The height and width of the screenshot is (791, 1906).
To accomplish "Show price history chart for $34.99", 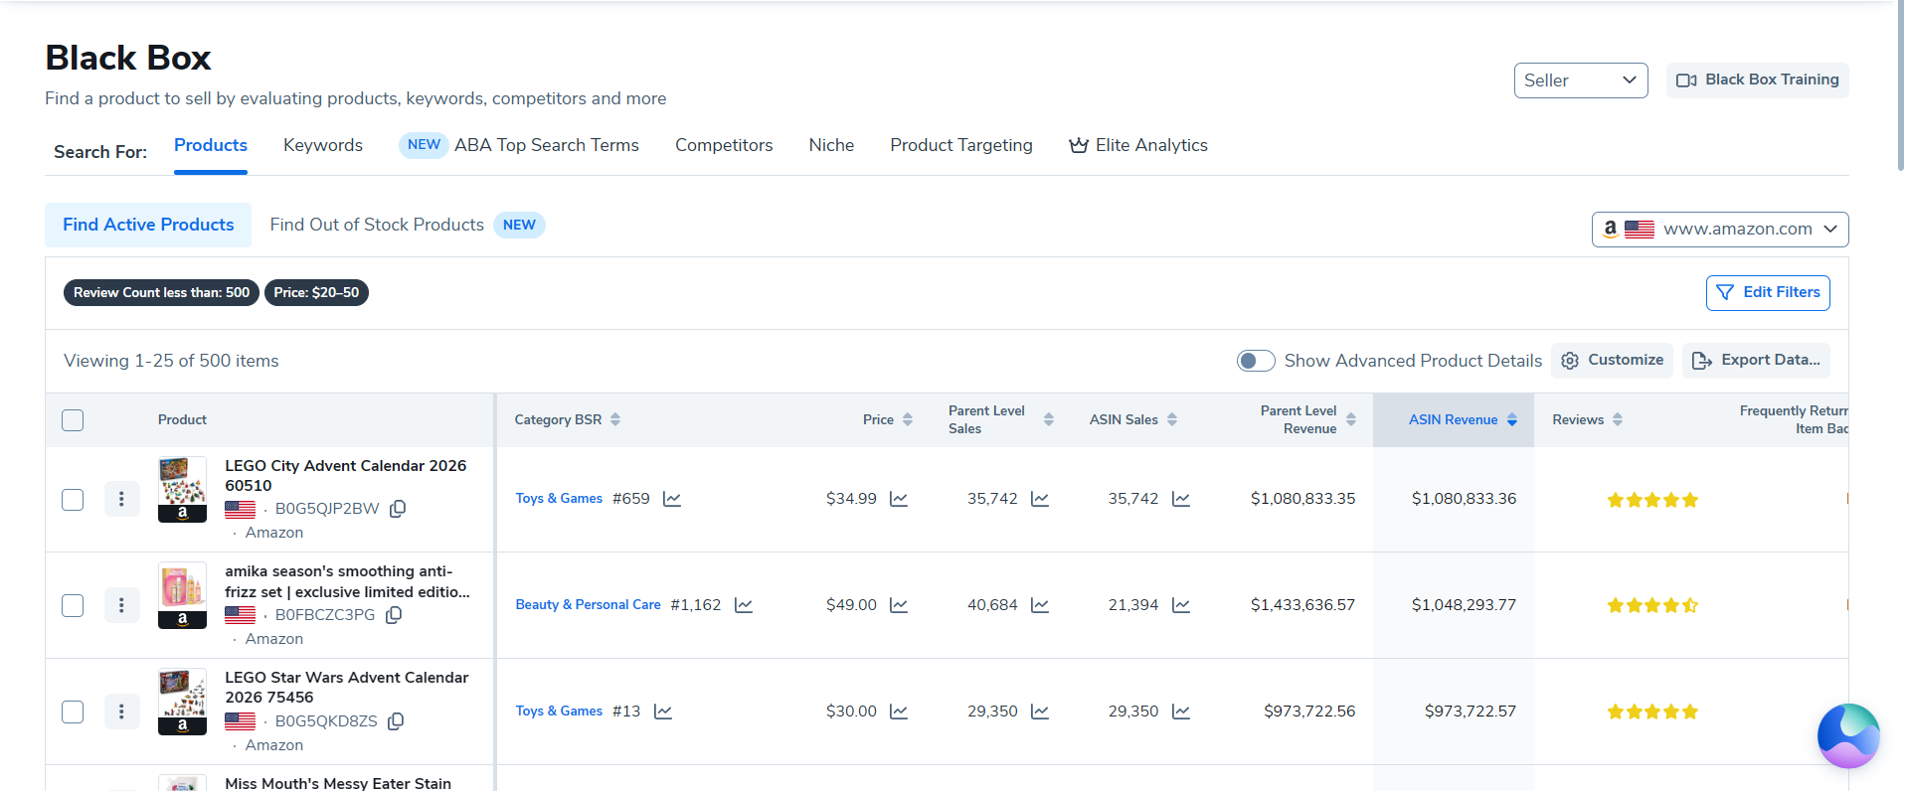I will 899,499.
